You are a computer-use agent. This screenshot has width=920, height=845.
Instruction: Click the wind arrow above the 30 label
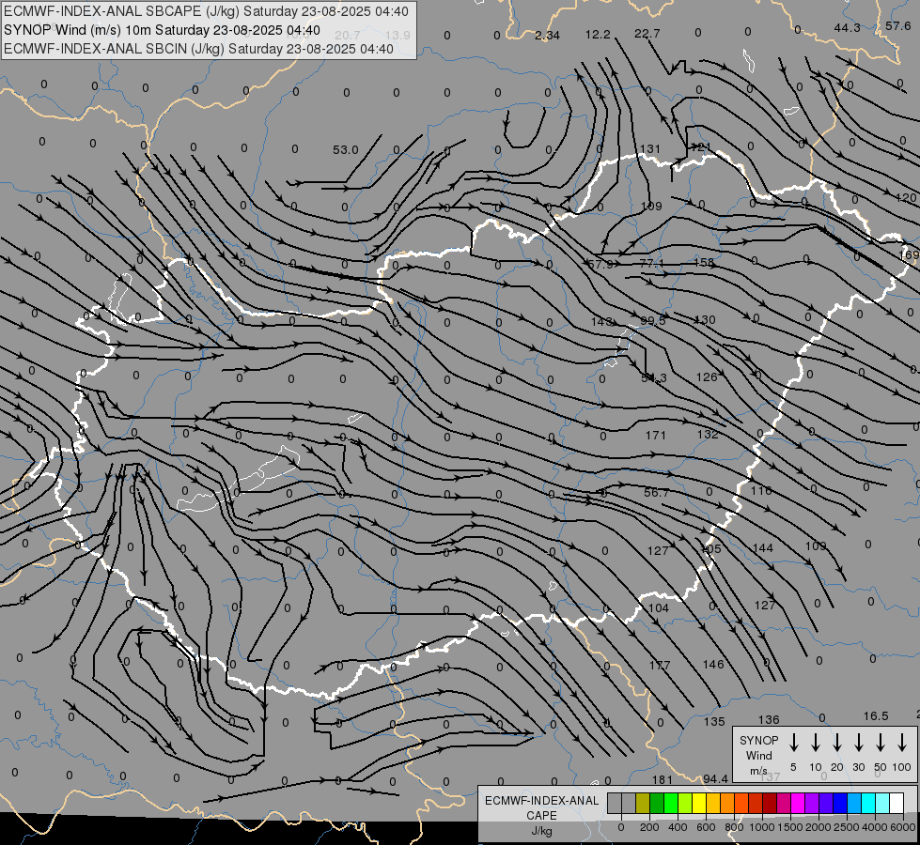[858, 743]
